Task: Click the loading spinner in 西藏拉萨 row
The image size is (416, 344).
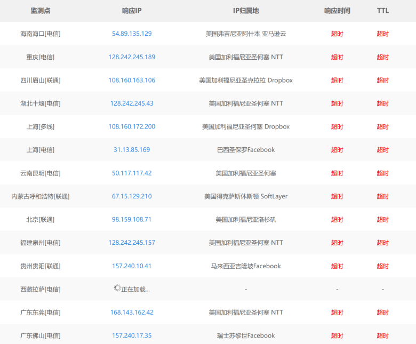Action: click(117, 288)
